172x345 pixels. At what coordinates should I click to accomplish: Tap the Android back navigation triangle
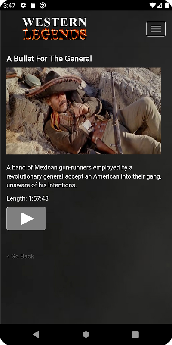(36, 335)
